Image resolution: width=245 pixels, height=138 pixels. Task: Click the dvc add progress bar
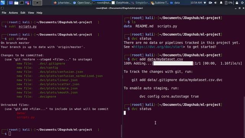[x=173, y=63]
